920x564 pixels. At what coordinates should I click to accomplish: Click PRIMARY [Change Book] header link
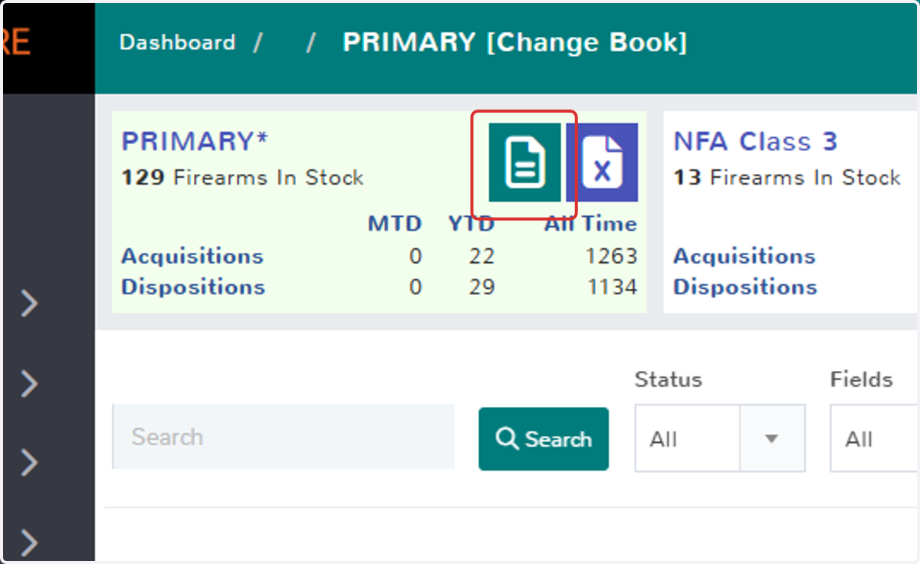pyautogui.click(x=514, y=42)
